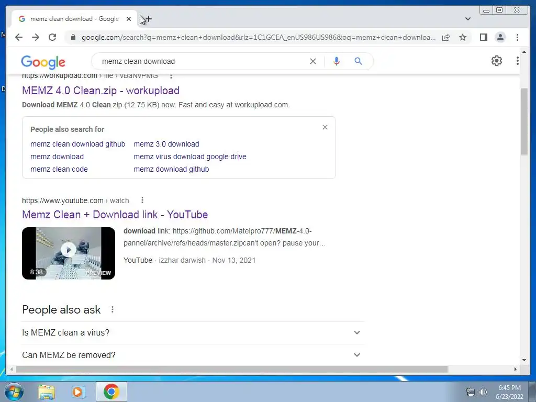Click the address bar URL
The height and width of the screenshot is (402, 536).
click(x=259, y=37)
